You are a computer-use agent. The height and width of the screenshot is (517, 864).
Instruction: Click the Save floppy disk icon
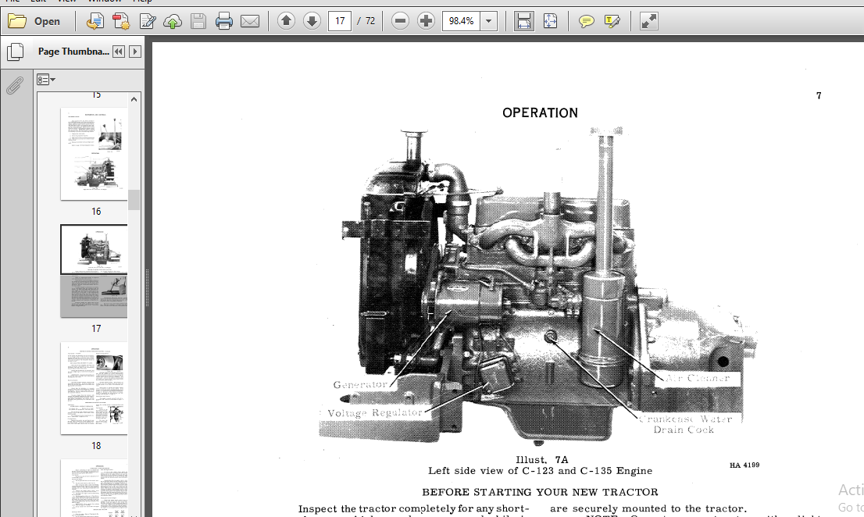(x=198, y=21)
